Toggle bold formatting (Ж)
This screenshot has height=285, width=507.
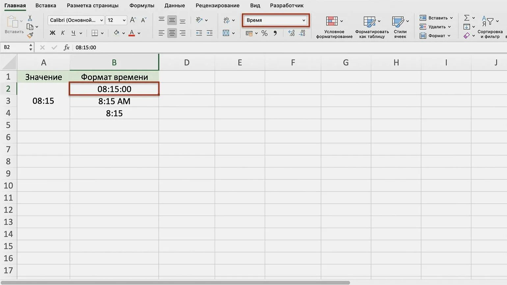[x=52, y=33]
